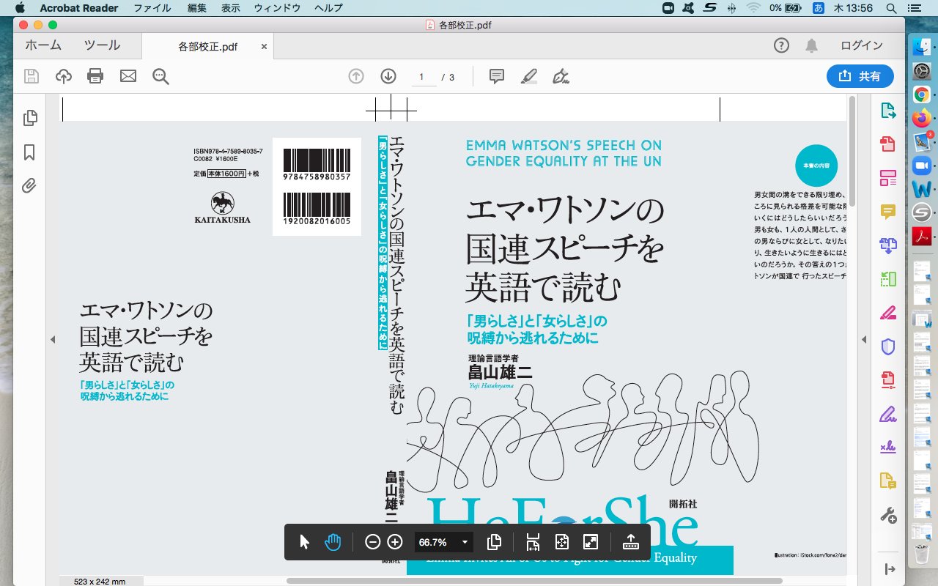Click the Print icon
This screenshot has height=586, width=938.
[x=95, y=76]
